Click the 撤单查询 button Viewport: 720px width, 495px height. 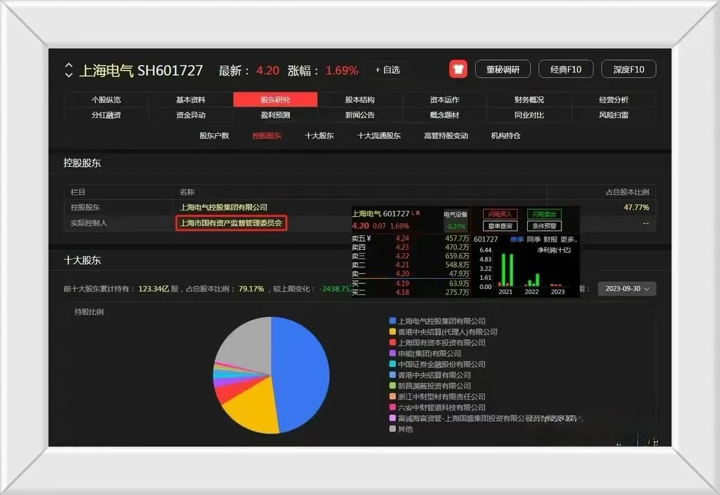tap(500, 226)
